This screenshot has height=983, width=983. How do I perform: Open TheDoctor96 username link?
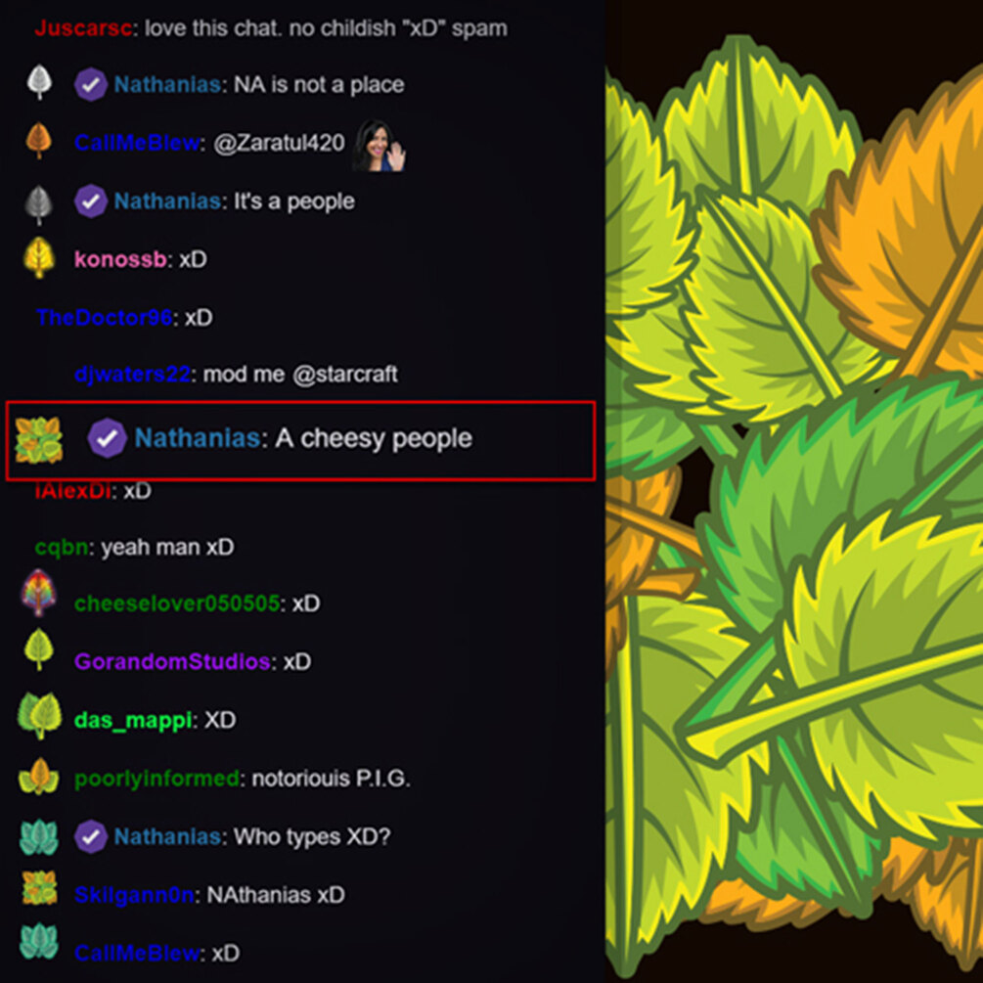pos(104,317)
